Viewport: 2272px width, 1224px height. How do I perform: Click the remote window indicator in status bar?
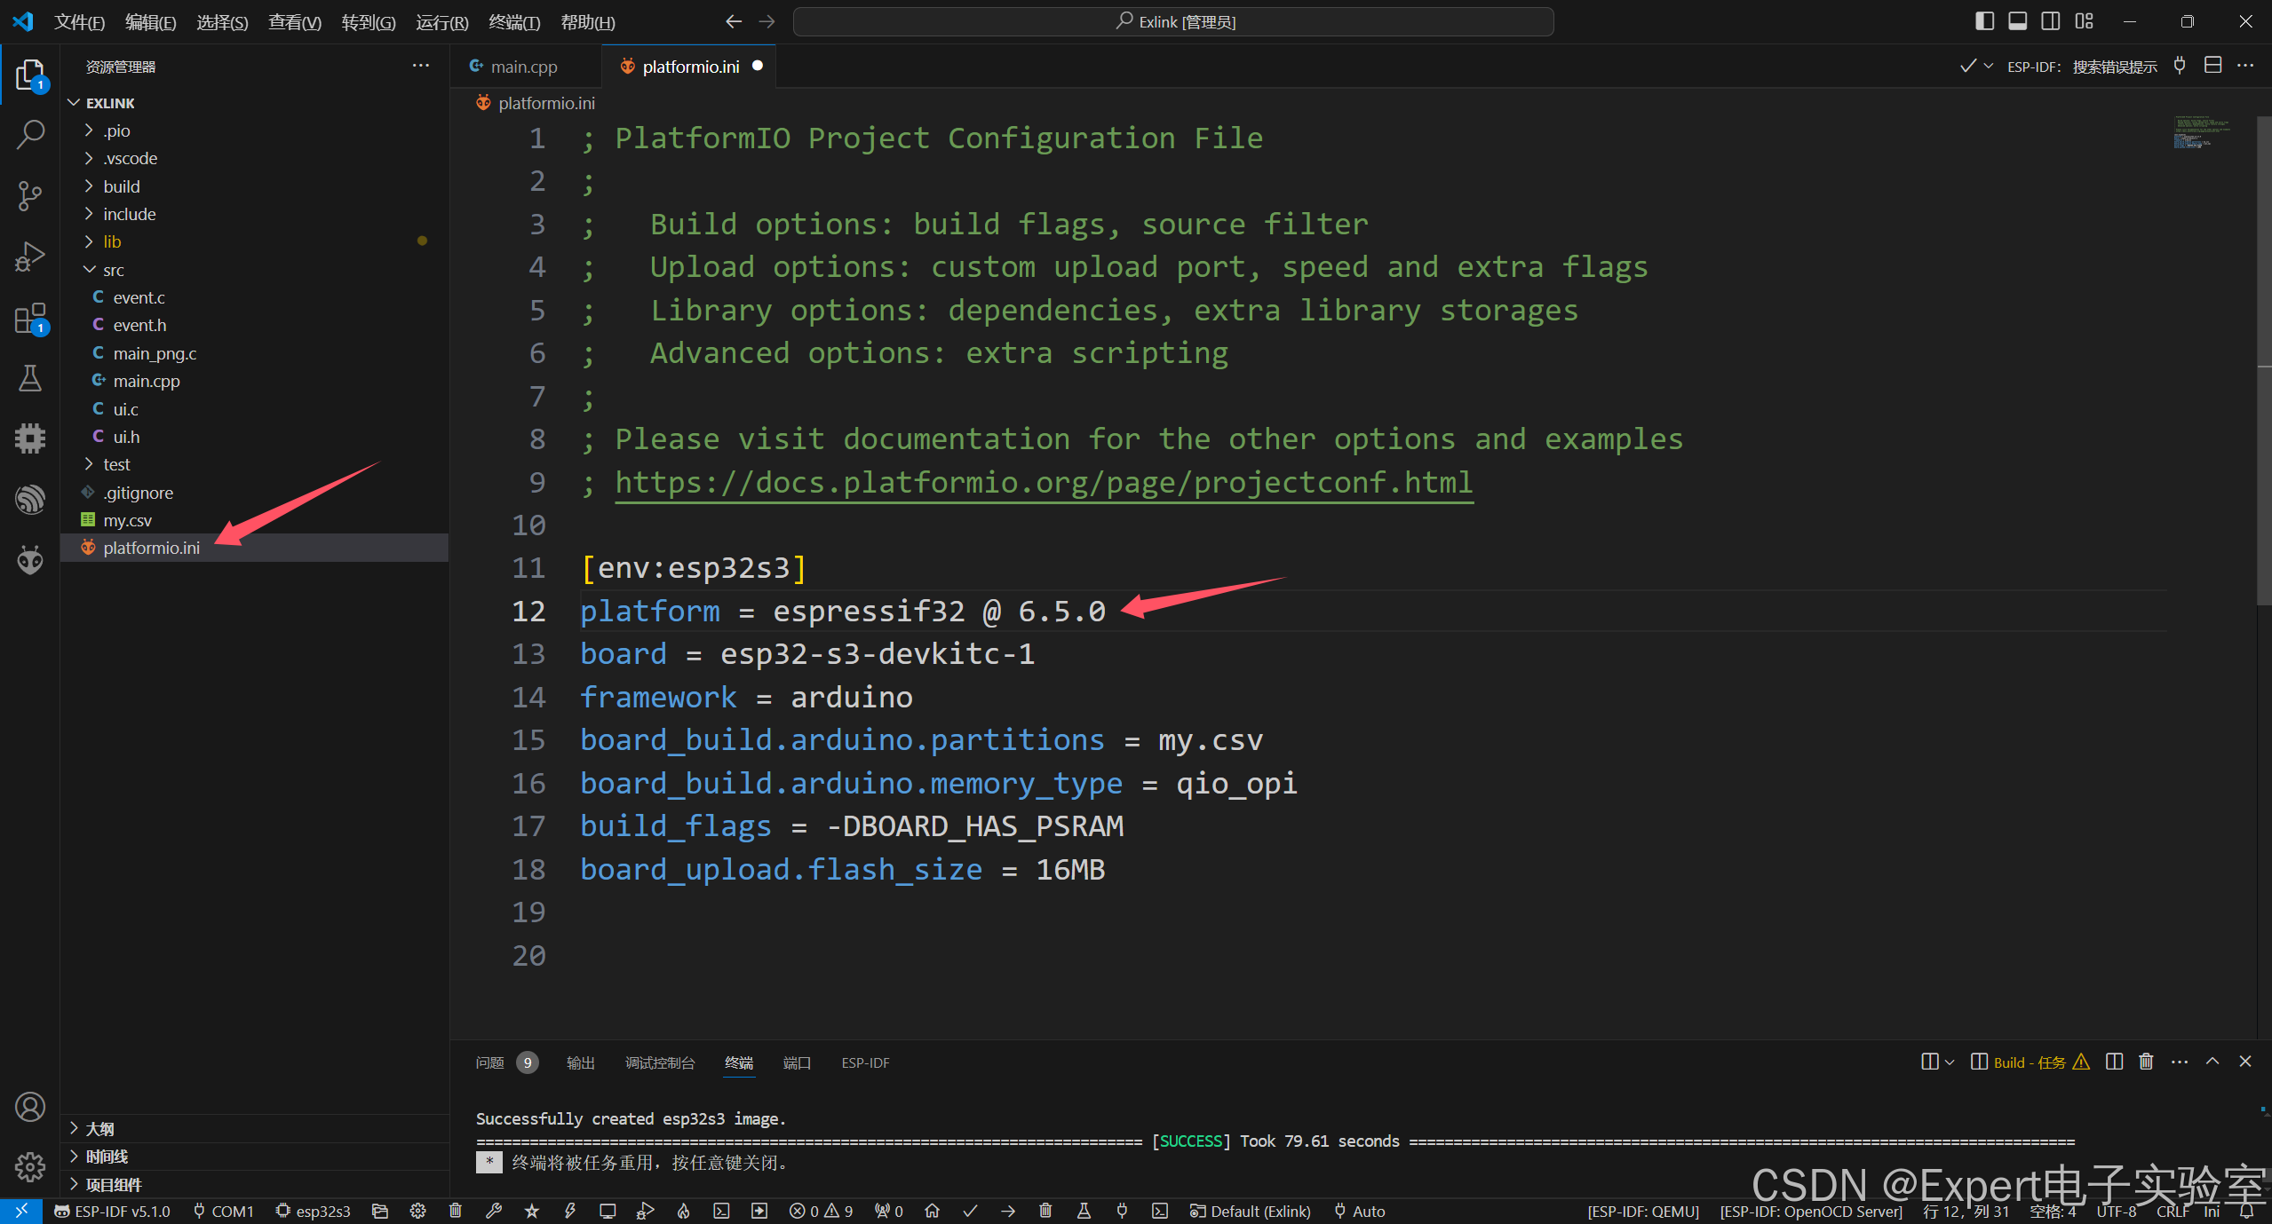point(21,1211)
